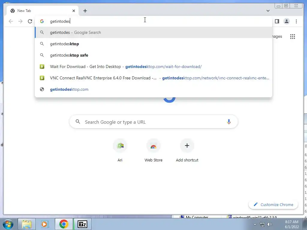Open the tab search chevron
This screenshot has width=307, height=230.
268,11
